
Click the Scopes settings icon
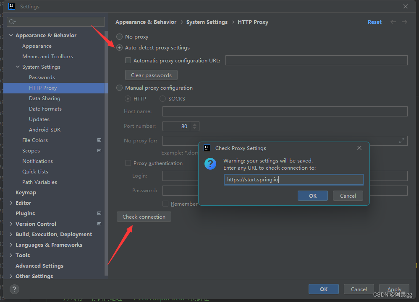(x=99, y=150)
